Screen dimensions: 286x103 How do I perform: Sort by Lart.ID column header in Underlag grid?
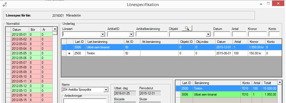79,42
